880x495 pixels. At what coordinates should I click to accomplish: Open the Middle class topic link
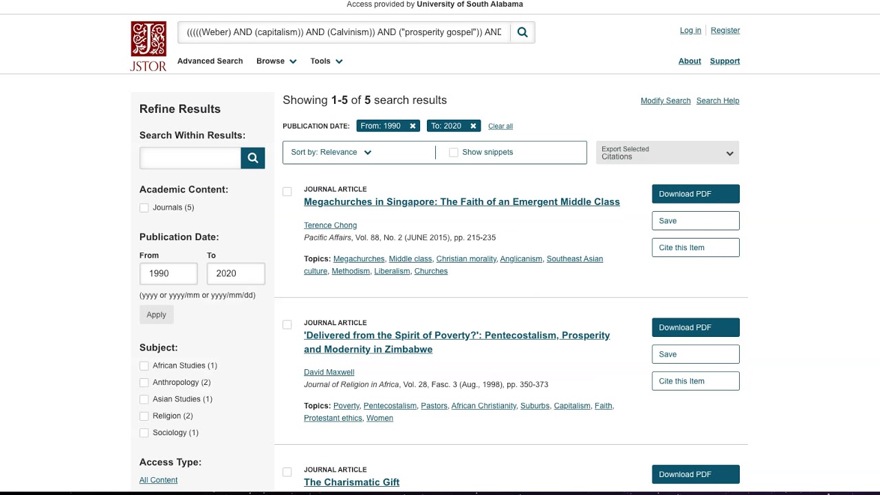[410, 259]
